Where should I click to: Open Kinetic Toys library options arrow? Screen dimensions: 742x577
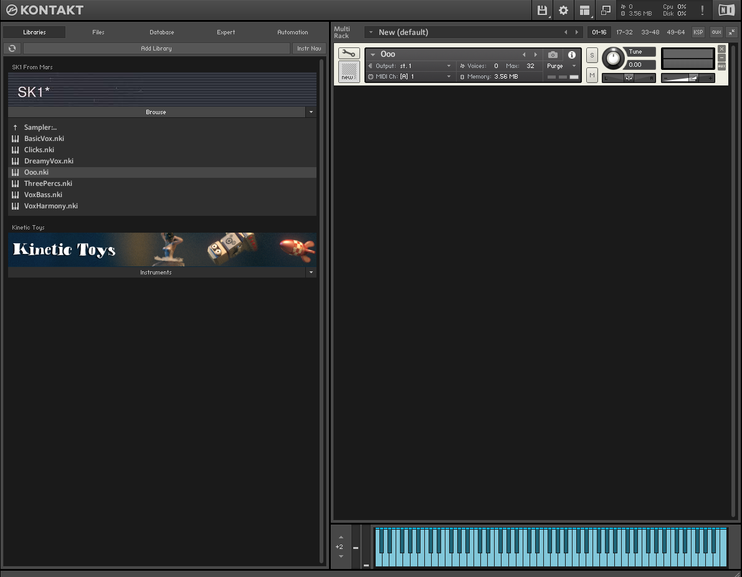(x=311, y=273)
